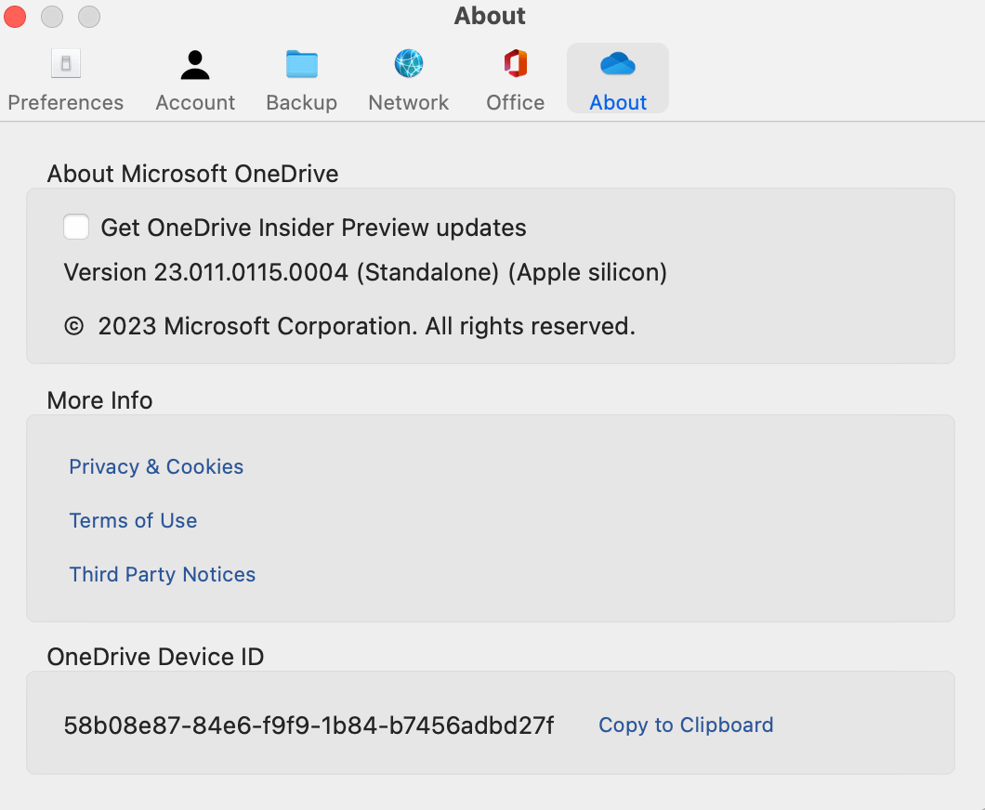Open the Privacy & Cookies link

click(156, 466)
